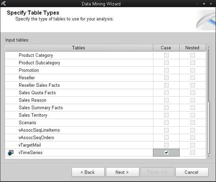Viewport: 216px width, 182px height.
Task: Tick Nested checkbox for vAssocSeqLineItems
Action: click(x=192, y=130)
